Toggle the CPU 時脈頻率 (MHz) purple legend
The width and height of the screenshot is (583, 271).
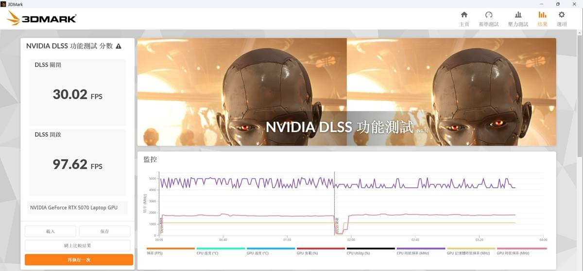[421, 251]
